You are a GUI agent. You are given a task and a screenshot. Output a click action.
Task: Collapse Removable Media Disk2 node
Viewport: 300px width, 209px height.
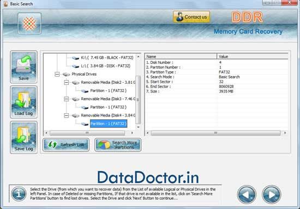click(x=67, y=82)
